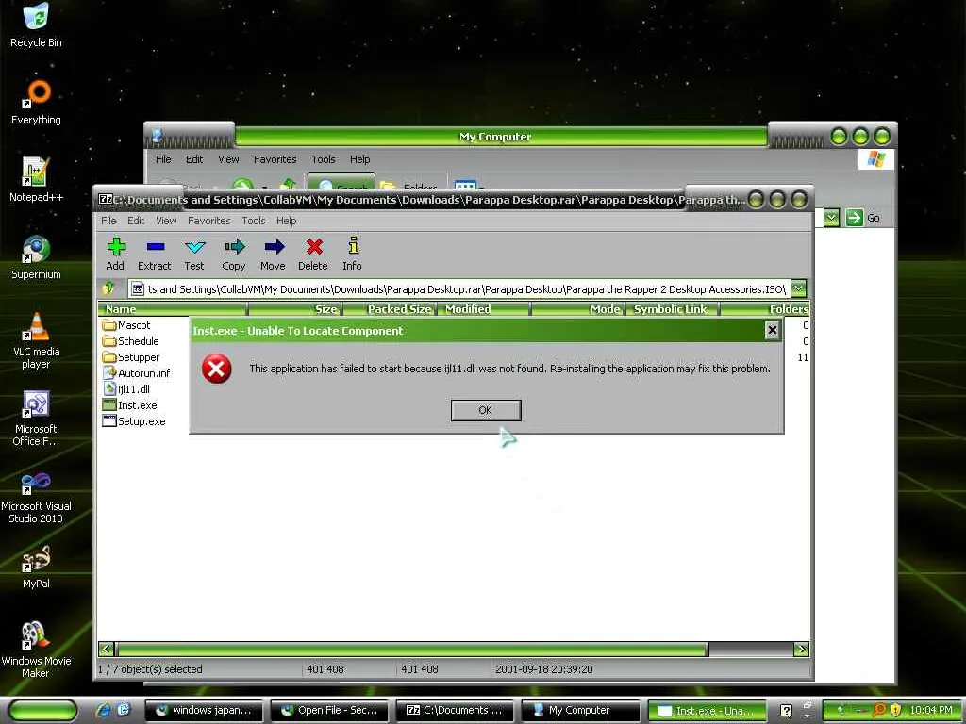This screenshot has width=966, height=724.
Task: Click the 7-Zip path address field
Action: pyautogui.click(x=459, y=288)
